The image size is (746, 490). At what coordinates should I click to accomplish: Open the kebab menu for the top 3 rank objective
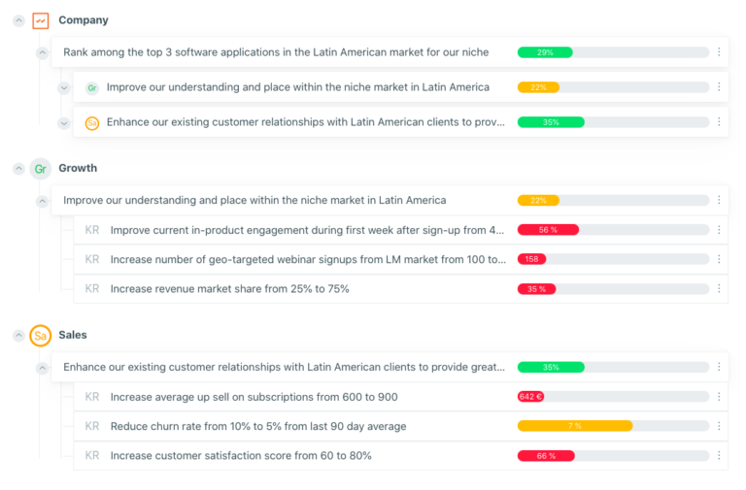click(719, 52)
